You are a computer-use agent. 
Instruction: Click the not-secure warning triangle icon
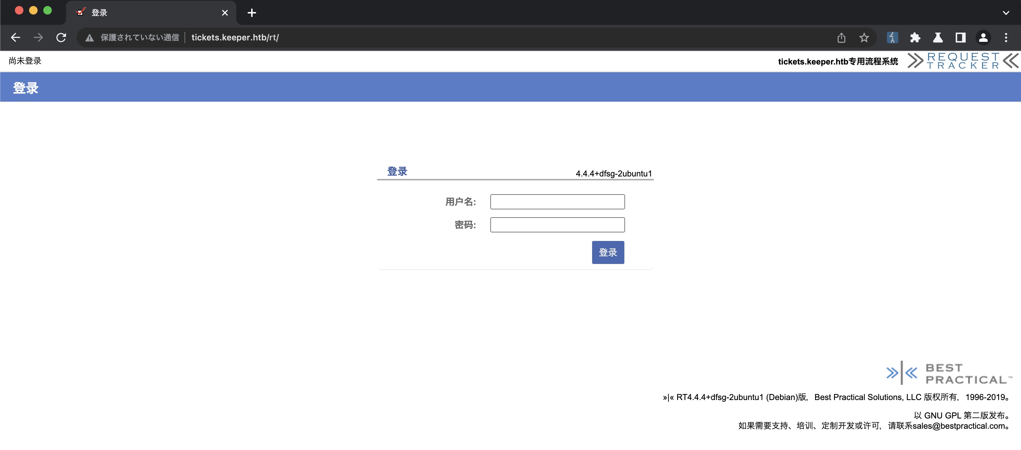pyautogui.click(x=89, y=38)
